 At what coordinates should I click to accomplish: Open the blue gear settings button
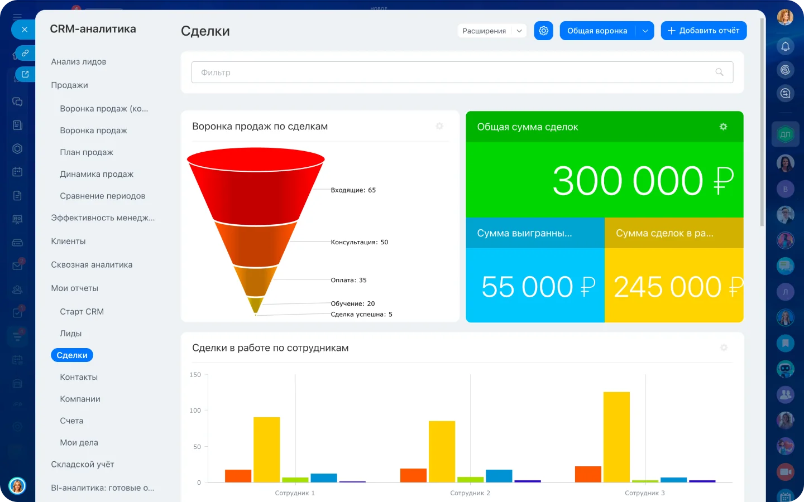543,31
